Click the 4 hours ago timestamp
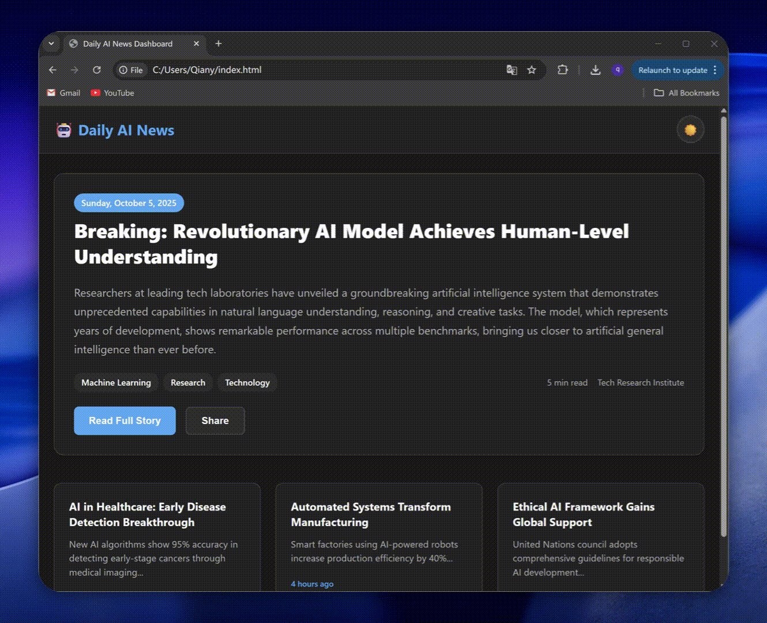This screenshot has height=623, width=767. coord(312,584)
